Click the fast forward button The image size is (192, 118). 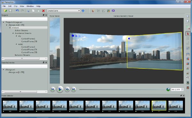pos(67,89)
